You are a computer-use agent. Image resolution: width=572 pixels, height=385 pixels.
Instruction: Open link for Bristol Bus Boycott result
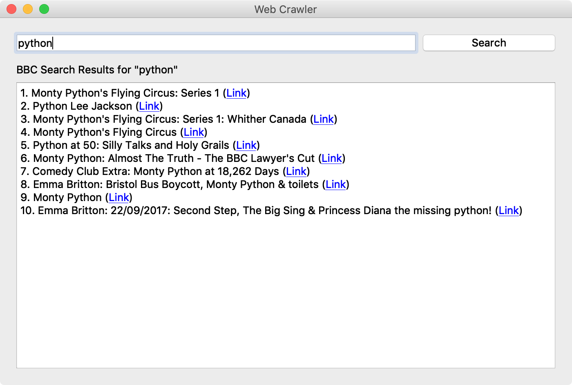click(336, 184)
